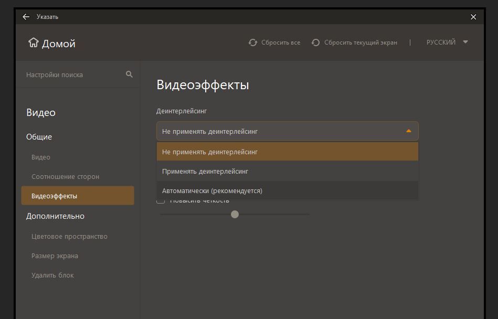The width and height of the screenshot is (498, 319).
Task: Click the Сбросить текущий экран reset icon
Action: click(x=315, y=42)
